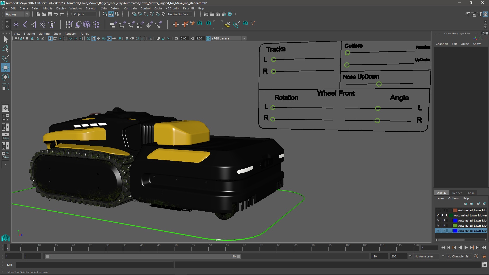The image size is (489, 275).
Task: Open the shelf options gear menu
Action: [x=7, y=26]
